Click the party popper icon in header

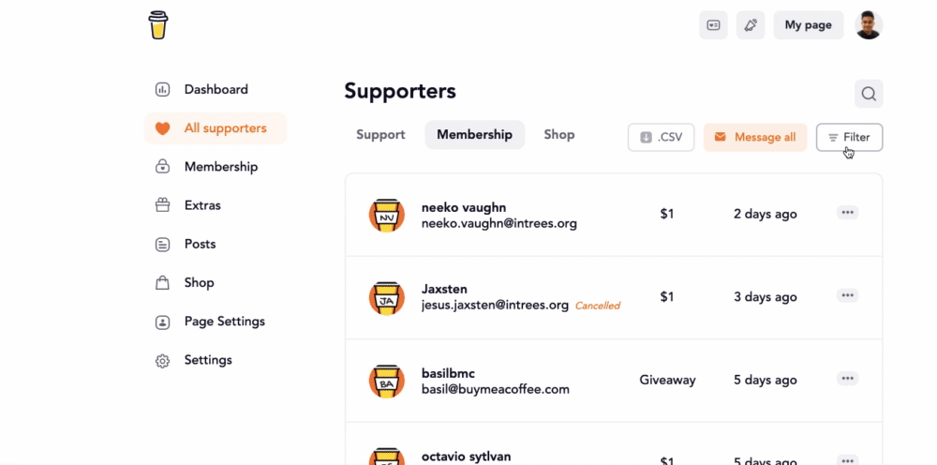[751, 25]
